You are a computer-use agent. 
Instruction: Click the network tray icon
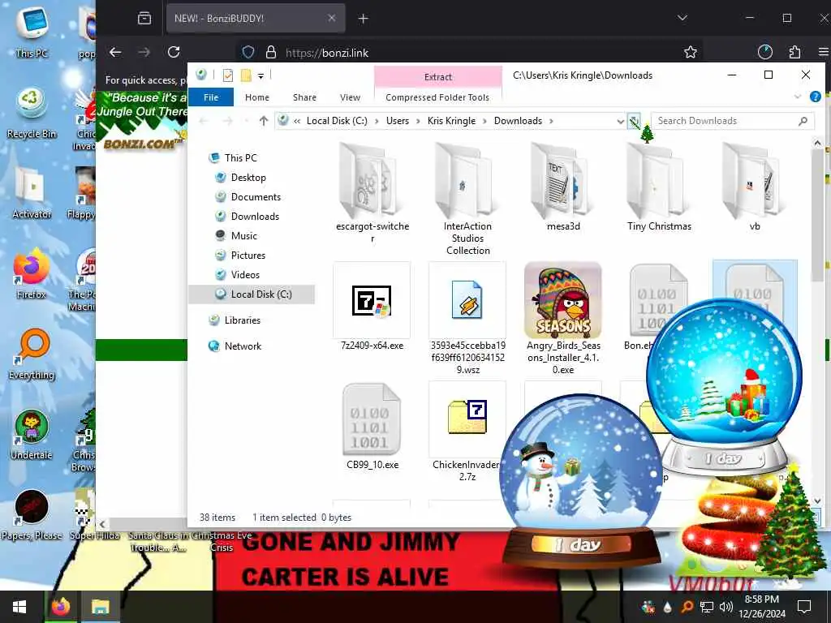(x=706, y=607)
